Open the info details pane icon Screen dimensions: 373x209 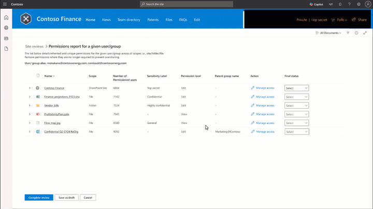click(x=356, y=33)
